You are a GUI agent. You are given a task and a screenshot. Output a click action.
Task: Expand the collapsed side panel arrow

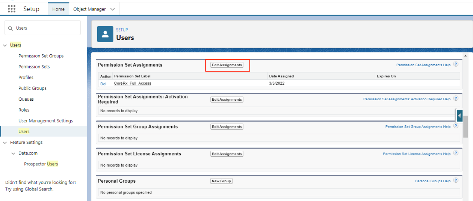(459, 116)
